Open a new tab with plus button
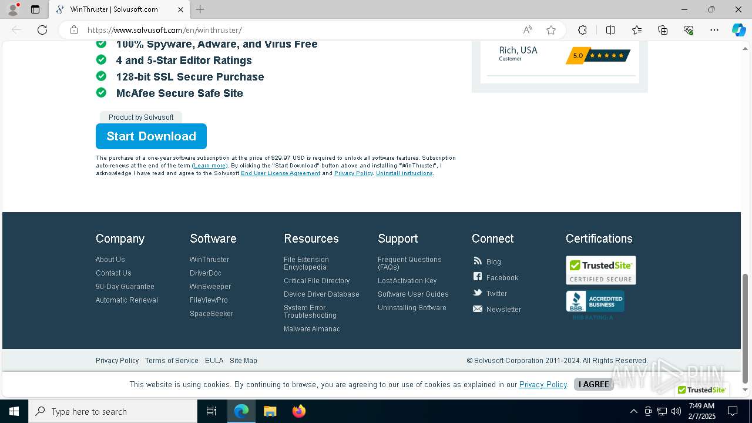 (x=200, y=9)
